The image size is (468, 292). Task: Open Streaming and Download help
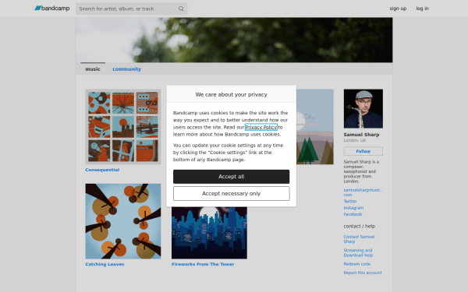point(358,252)
